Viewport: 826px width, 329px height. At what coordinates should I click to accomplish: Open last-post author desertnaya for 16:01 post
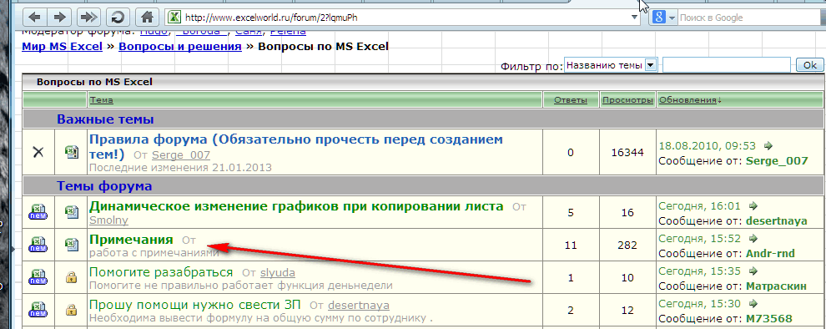click(777, 221)
